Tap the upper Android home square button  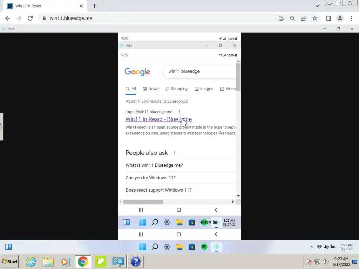(x=179, y=210)
